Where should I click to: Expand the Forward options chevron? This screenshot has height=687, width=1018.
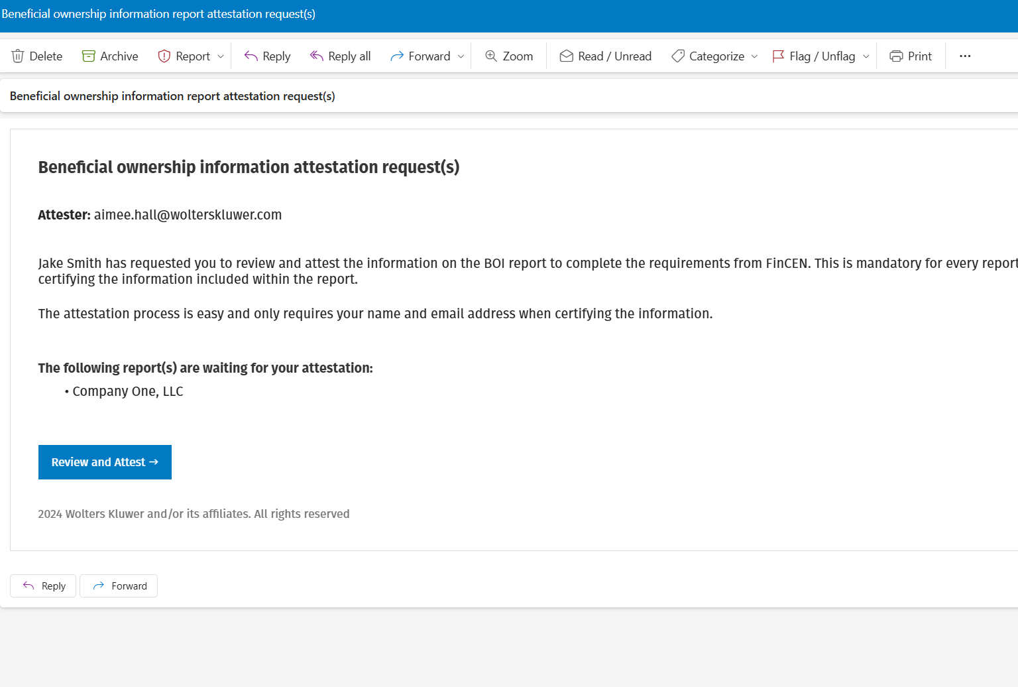coord(461,56)
